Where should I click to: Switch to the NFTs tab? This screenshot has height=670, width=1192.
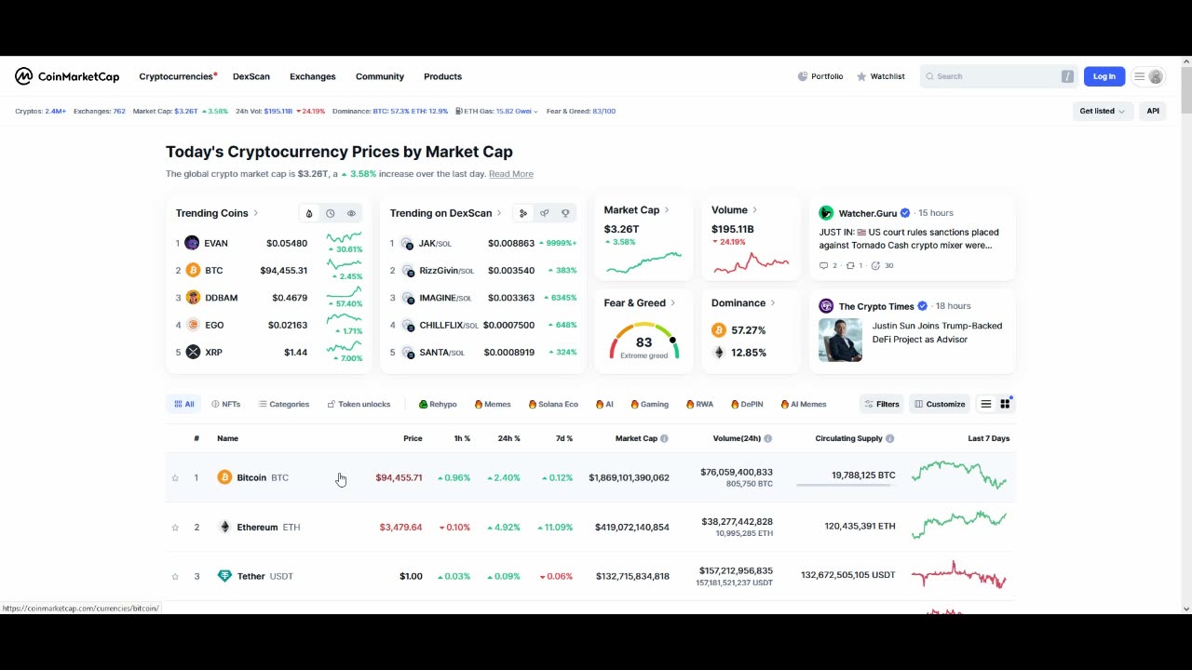pos(225,404)
